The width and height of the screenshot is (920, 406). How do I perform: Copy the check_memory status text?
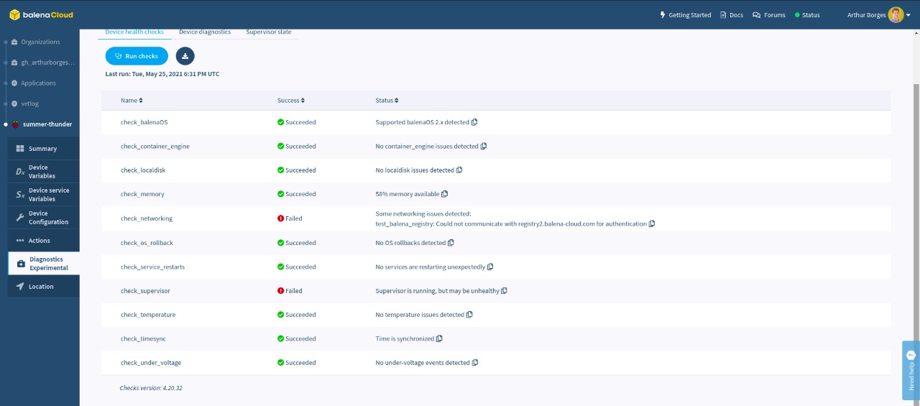tap(445, 194)
